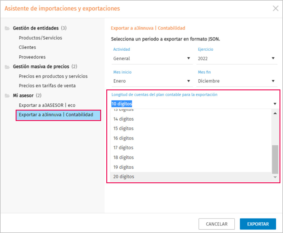283x233 pixels.
Task: Open the Mes inicio dropdown showing Enero
Action: (x=152, y=81)
